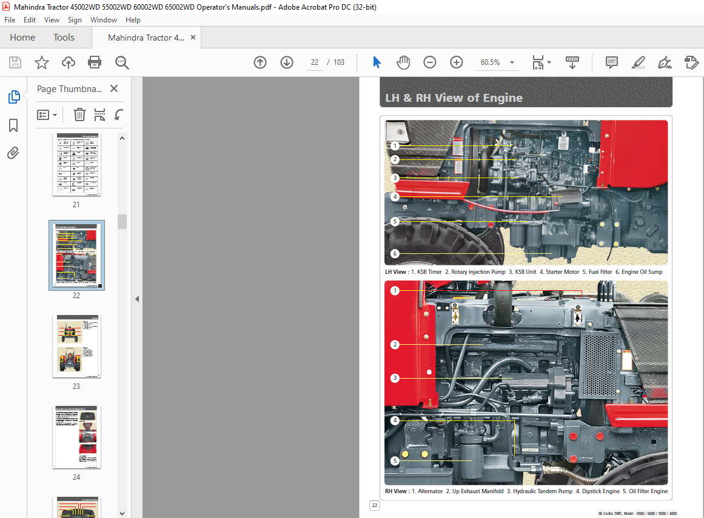The height and width of the screenshot is (518, 704).
Task: Select page 22 thumbnail
Action: click(x=77, y=255)
